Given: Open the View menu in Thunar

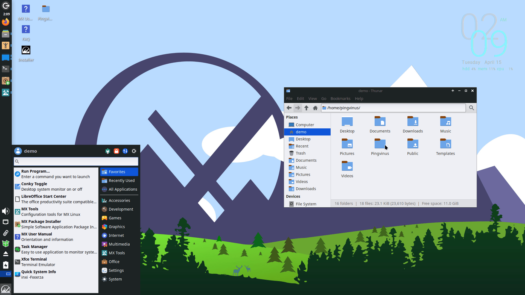Looking at the screenshot, I should pos(313,99).
